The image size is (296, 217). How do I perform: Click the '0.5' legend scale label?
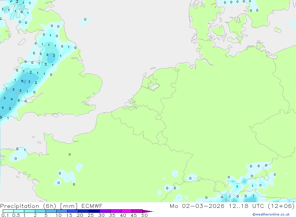16,215
